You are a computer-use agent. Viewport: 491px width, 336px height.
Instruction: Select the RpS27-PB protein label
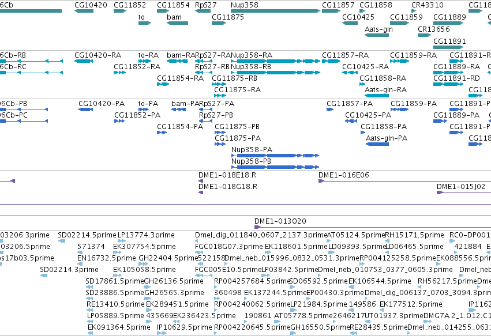(216, 115)
